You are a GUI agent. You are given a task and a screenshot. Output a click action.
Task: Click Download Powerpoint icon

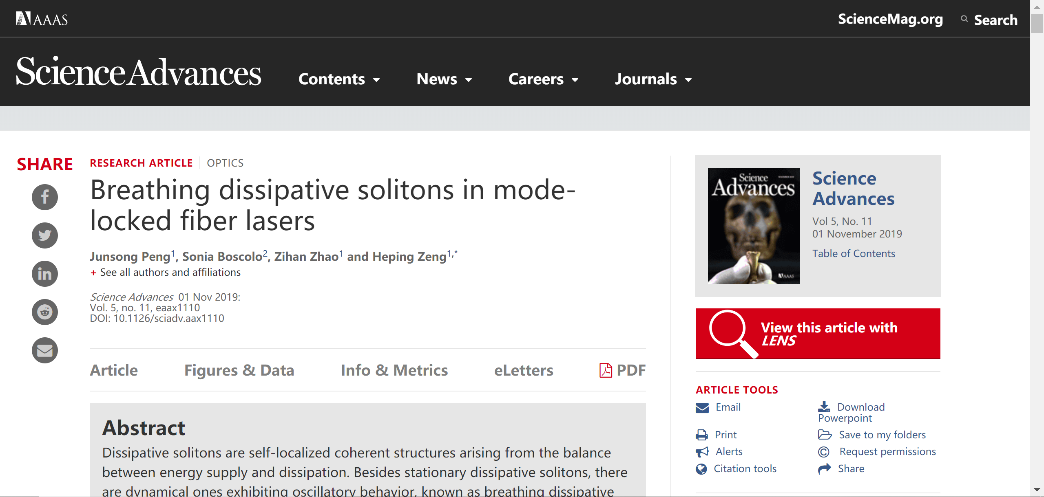click(824, 407)
